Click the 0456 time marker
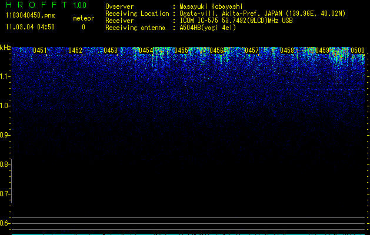 tap(216, 51)
